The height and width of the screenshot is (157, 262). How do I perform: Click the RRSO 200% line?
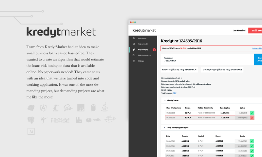tap(166, 90)
